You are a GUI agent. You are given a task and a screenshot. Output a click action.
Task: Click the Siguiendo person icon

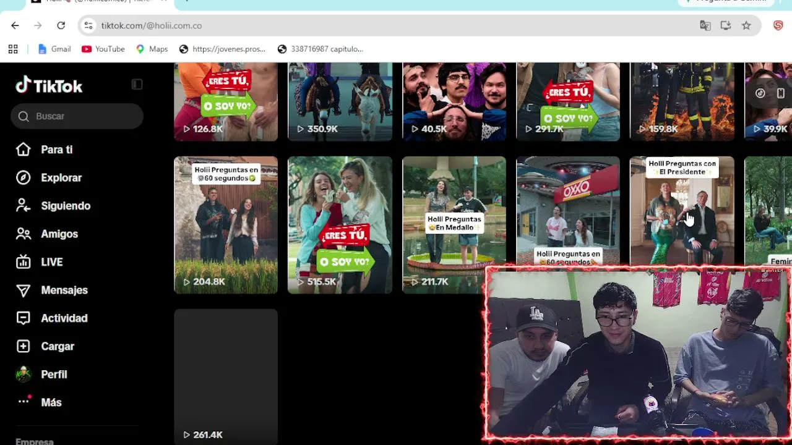(23, 206)
